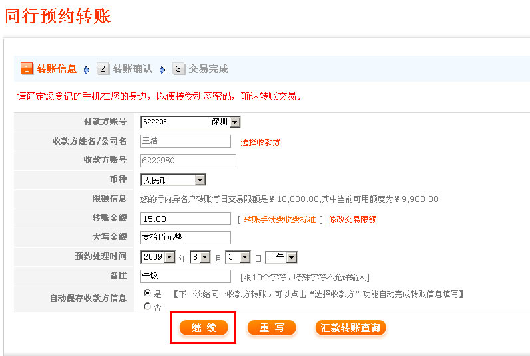Image resolution: width=530 pixels, height=356 pixels.
Task: Click the orange step 1 number icon
Action: pos(27,69)
